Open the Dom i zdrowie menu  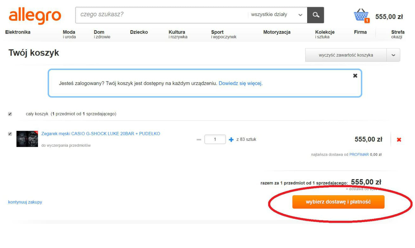tap(102, 34)
